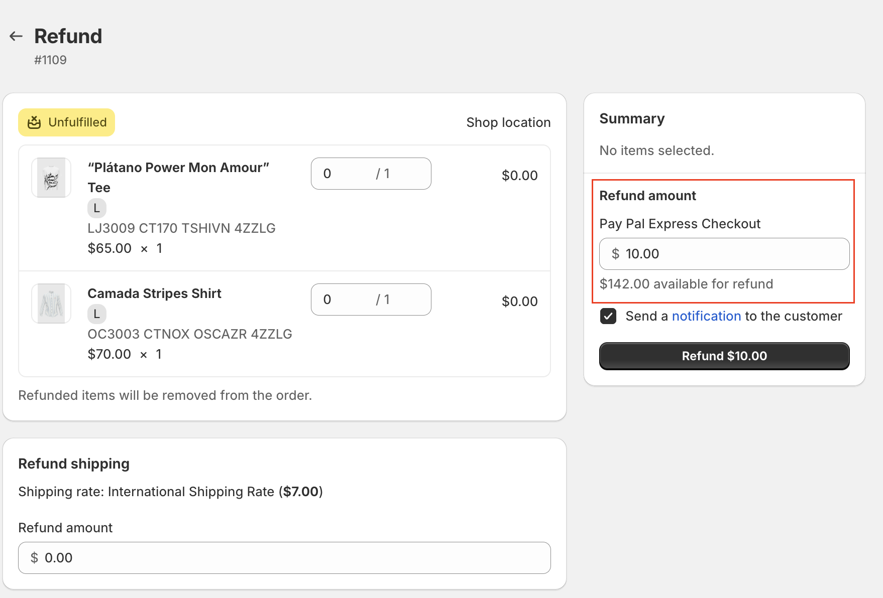Viewport: 883px width, 598px height.
Task: Open the notification link
Action: tap(706, 316)
